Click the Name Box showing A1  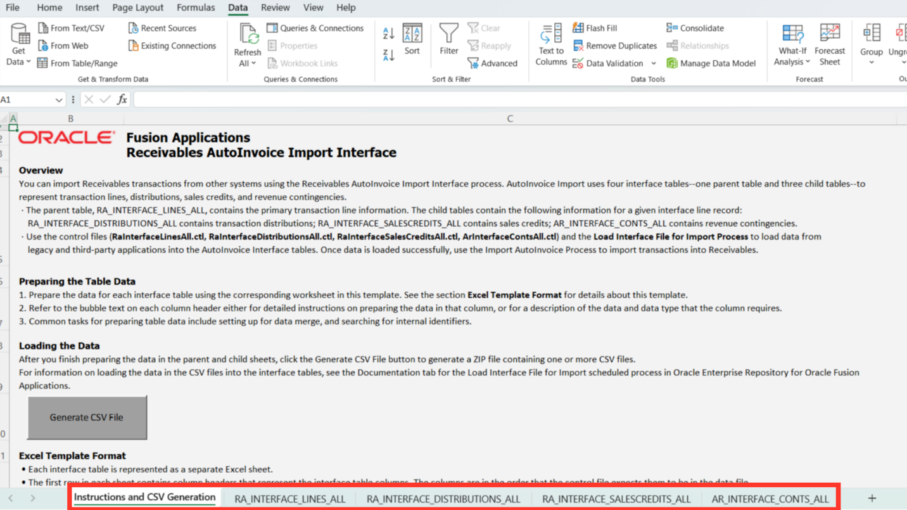[x=27, y=99]
